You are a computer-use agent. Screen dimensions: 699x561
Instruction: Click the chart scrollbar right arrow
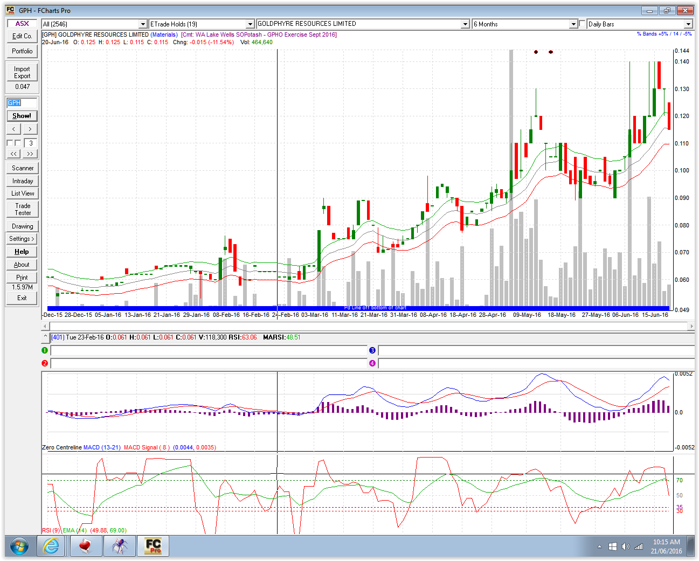point(691,326)
